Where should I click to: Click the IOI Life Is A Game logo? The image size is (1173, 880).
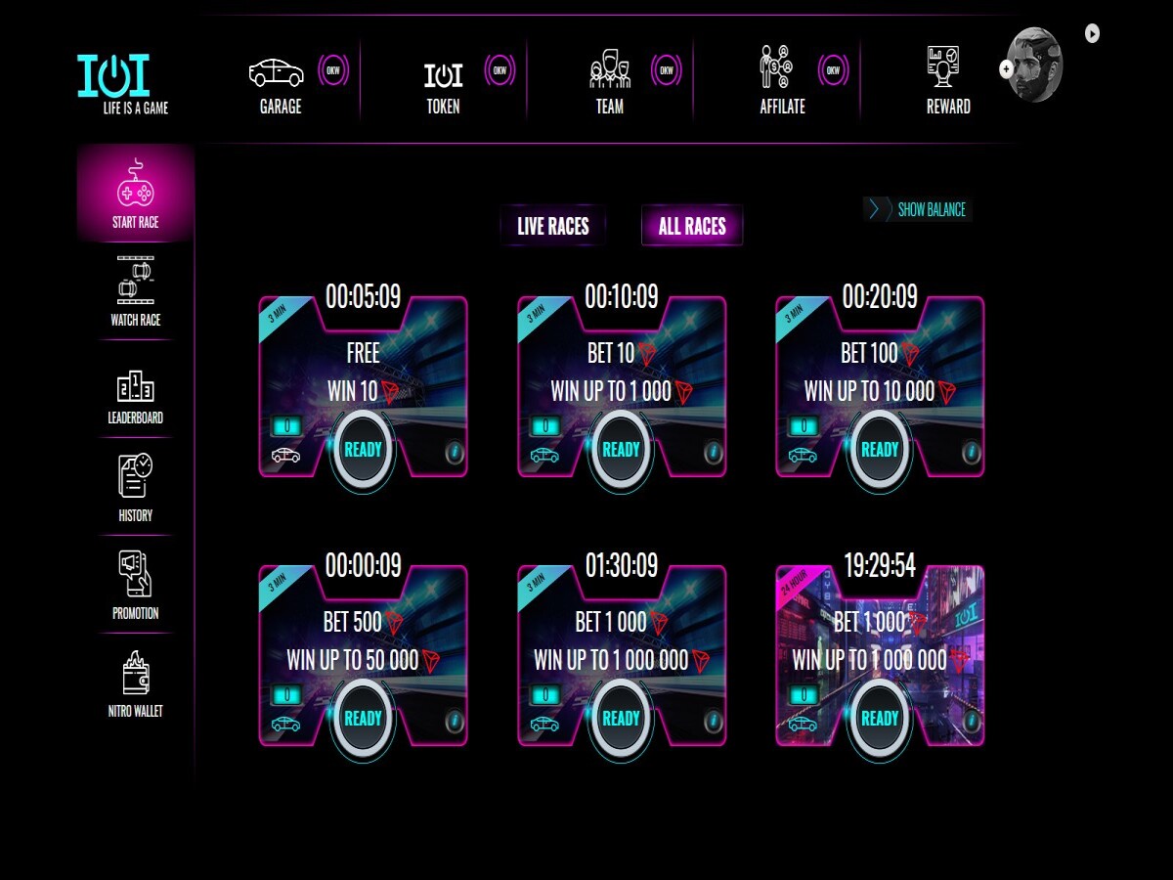[x=123, y=84]
